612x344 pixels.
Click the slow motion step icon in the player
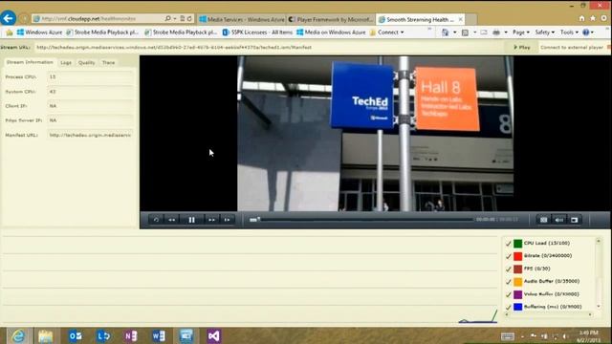click(228, 220)
